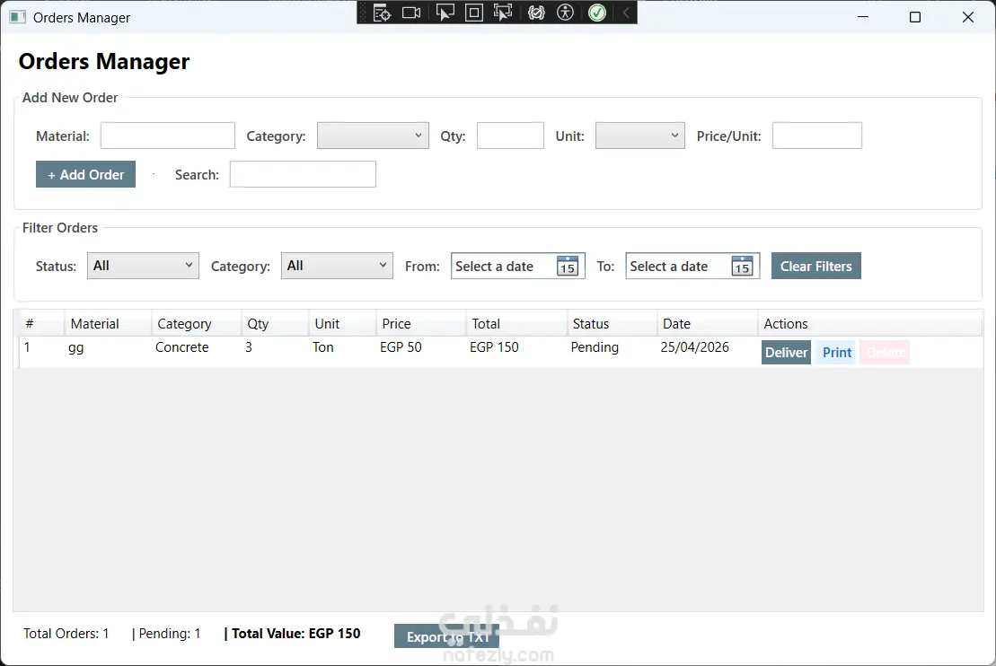Click Deliver button for order gg
996x666 pixels.
(x=786, y=353)
